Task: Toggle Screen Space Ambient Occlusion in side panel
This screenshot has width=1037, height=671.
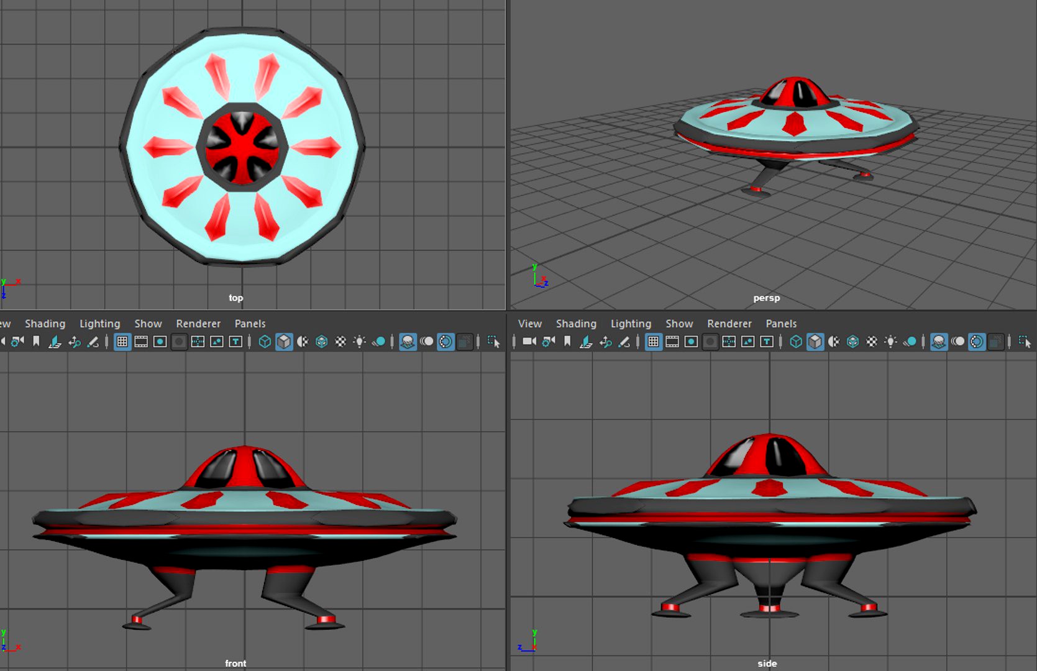Action: [939, 341]
